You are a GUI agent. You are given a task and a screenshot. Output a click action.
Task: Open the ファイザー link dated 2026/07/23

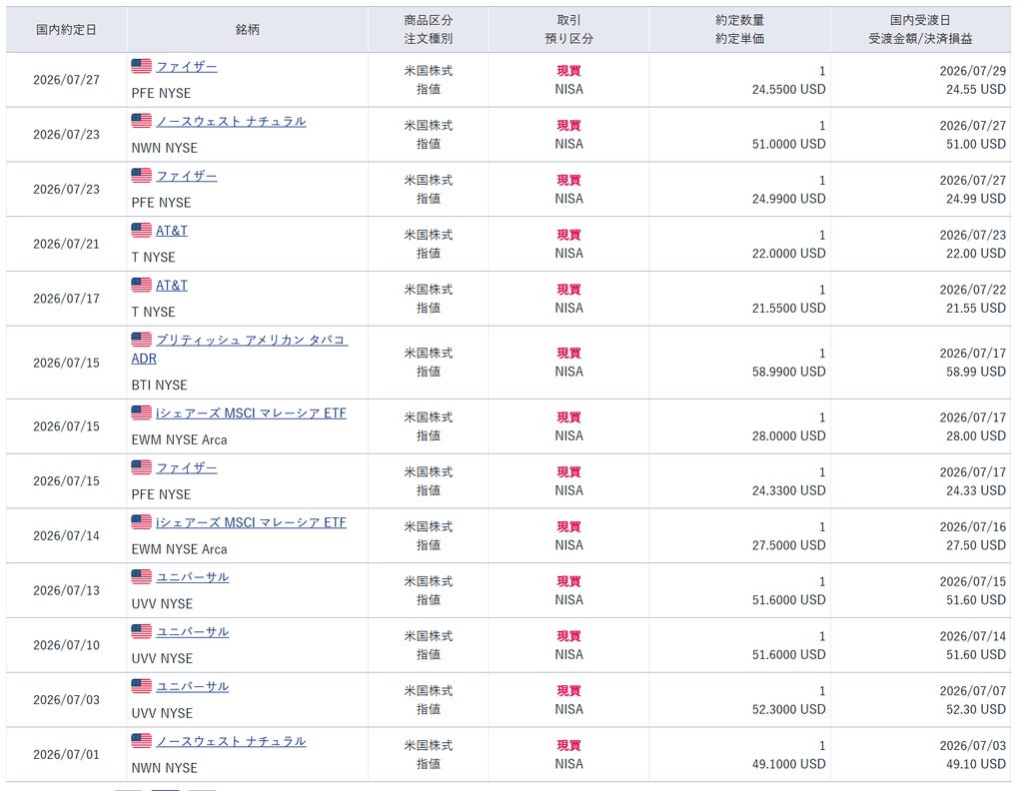coord(187,176)
